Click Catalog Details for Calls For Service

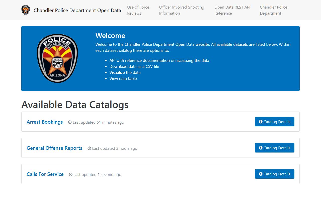coord(275,174)
